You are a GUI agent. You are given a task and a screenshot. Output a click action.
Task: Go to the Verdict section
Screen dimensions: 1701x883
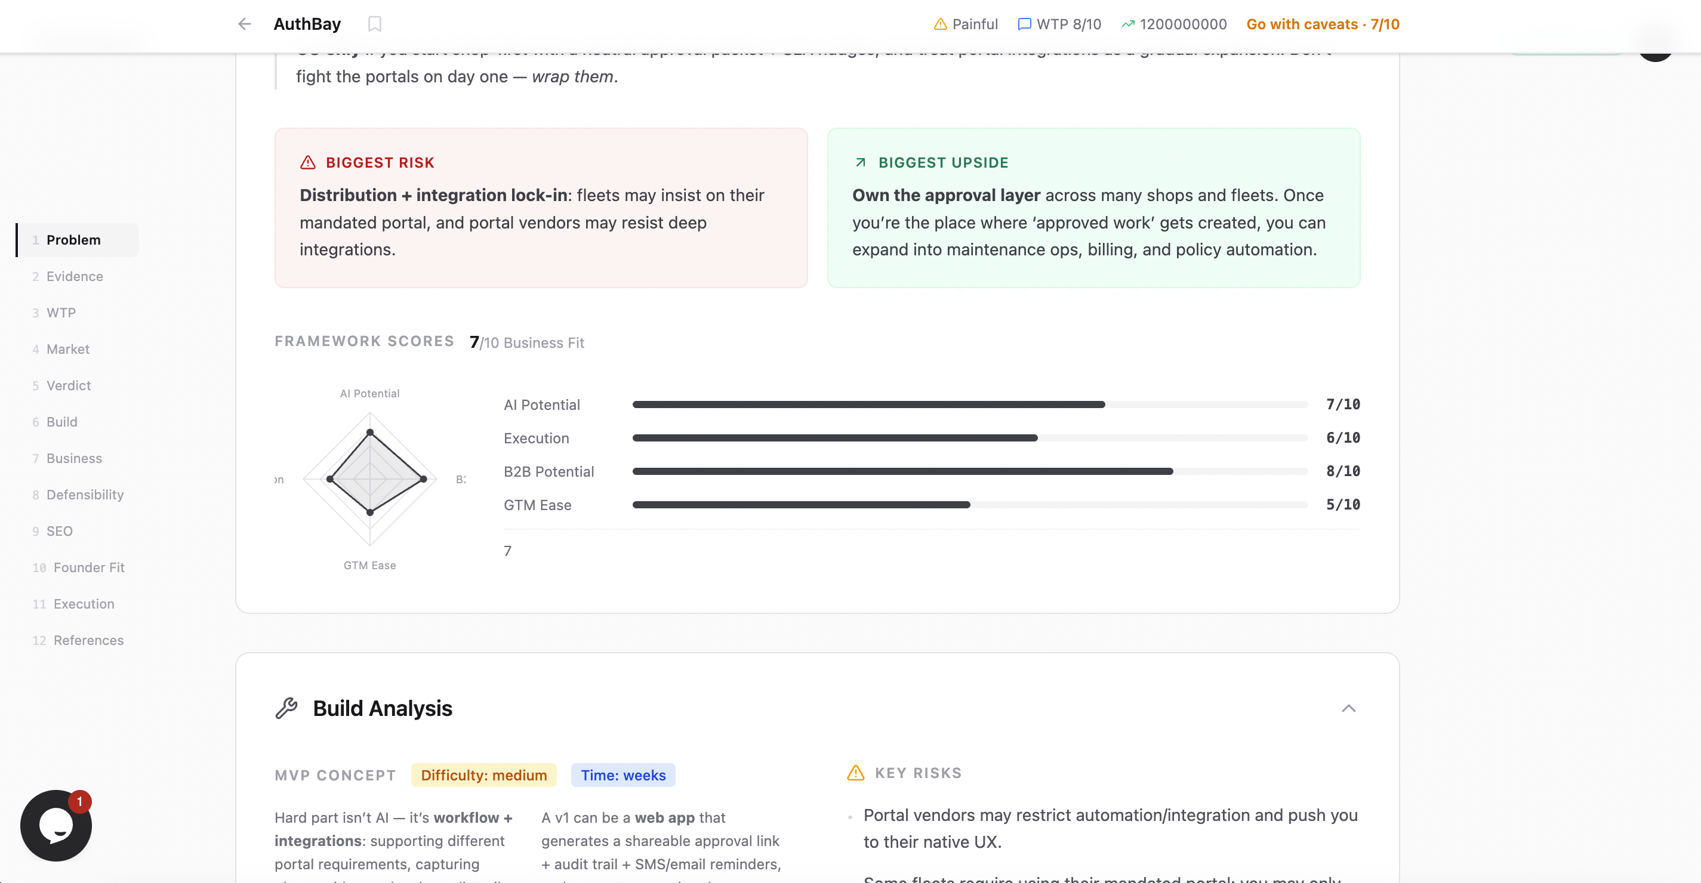pyautogui.click(x=78, y=385)
